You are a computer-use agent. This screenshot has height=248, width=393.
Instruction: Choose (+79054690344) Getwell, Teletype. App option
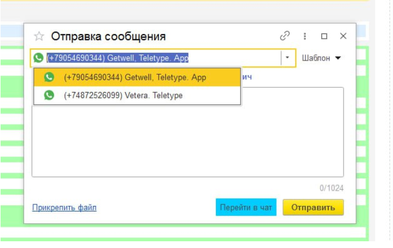(x=137, y=77)
